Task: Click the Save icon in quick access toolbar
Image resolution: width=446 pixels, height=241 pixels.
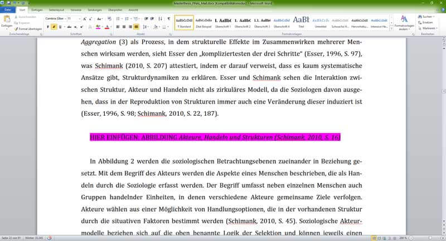Action: (8, 3)
